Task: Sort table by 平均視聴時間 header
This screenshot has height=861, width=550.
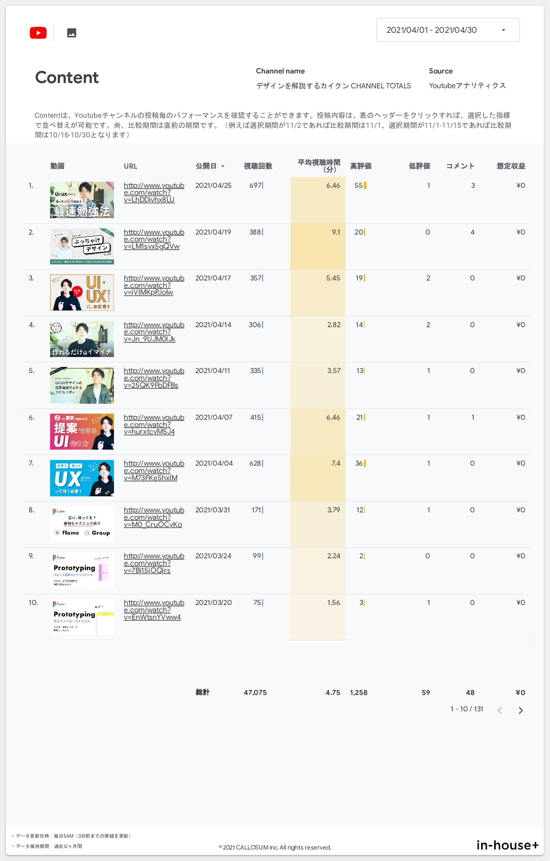Action: 319,166
